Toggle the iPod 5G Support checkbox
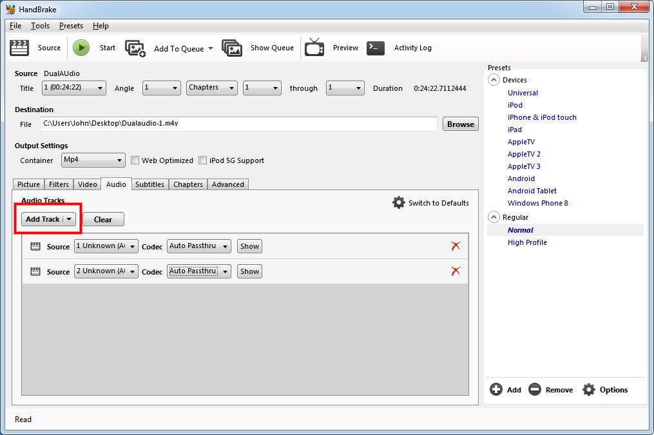Viewport: 654px width, 435px height. point(203,160)
